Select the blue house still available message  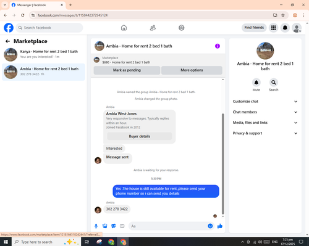click(x=166, y=191)
